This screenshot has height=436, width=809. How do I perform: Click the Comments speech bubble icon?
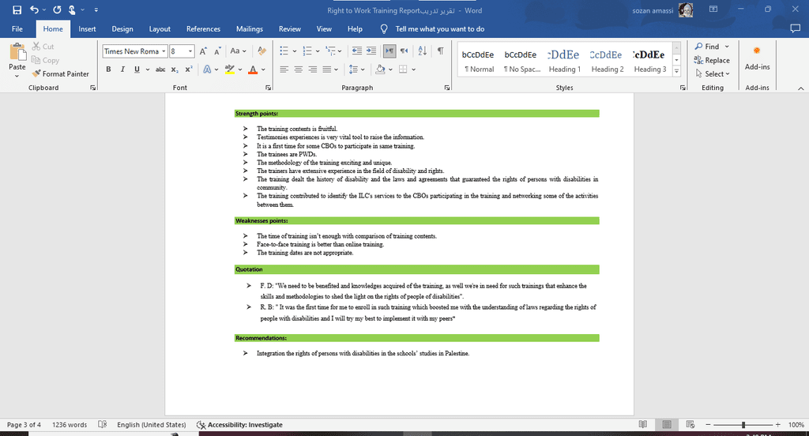(x=795, y=29)
